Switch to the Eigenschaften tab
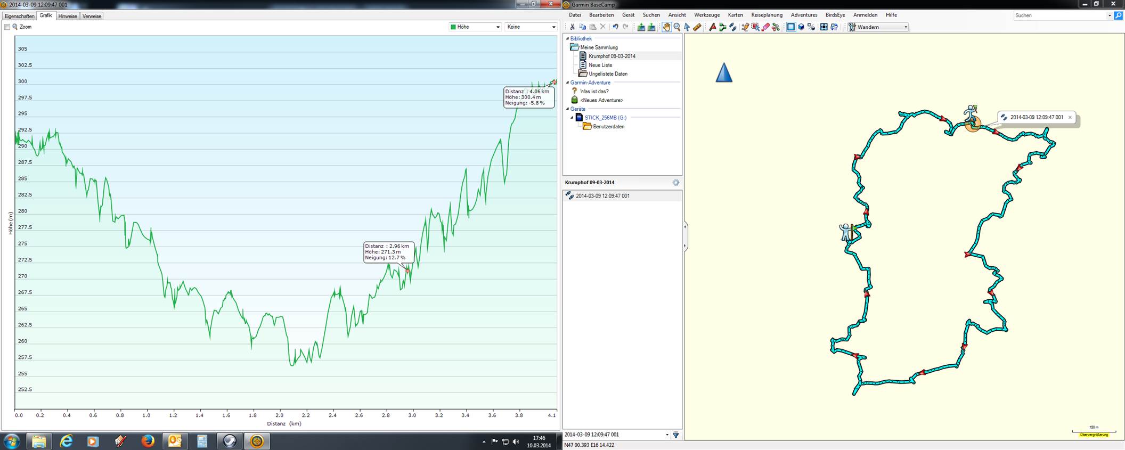 19,17
